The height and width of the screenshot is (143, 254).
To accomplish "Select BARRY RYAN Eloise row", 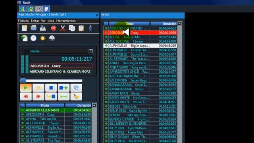I will (140, 94).
